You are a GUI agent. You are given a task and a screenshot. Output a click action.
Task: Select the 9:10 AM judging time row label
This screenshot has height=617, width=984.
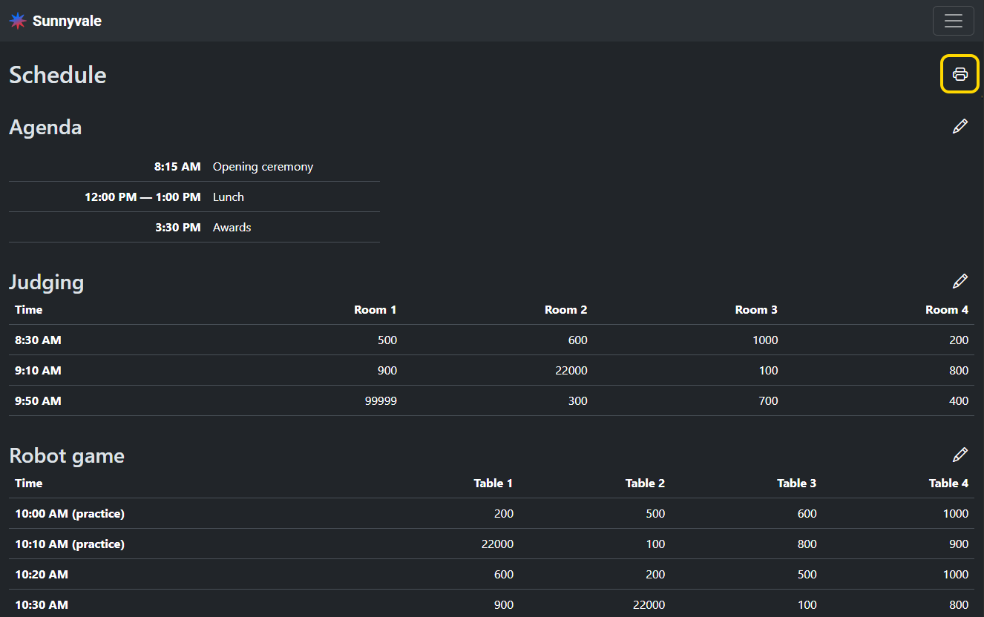pyautogui.click(x=38, y=371)
